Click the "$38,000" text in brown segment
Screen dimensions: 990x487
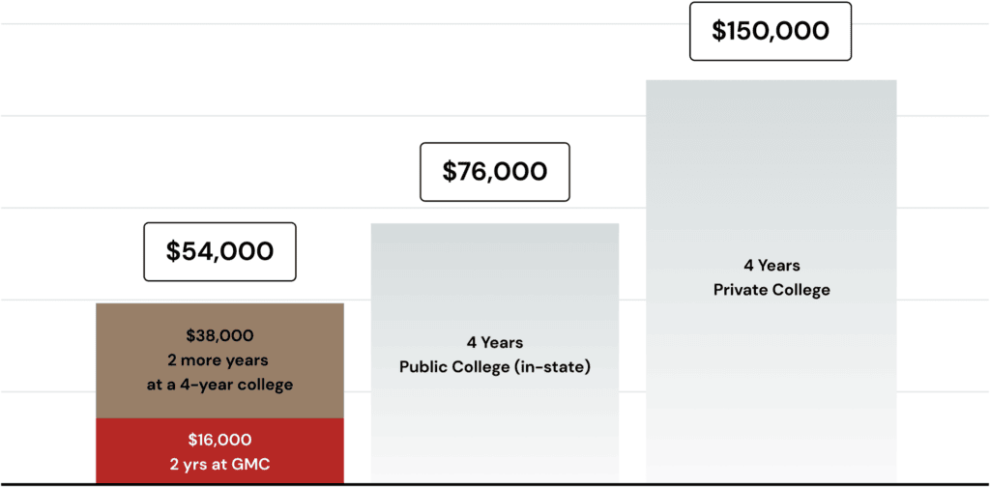(x=219, y=336)
